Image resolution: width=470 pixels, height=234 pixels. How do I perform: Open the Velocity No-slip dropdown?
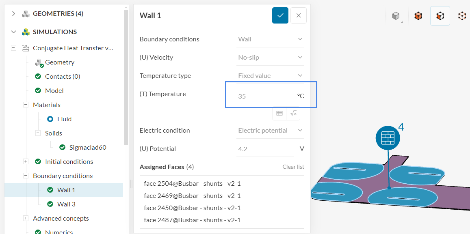coord(271,58)
